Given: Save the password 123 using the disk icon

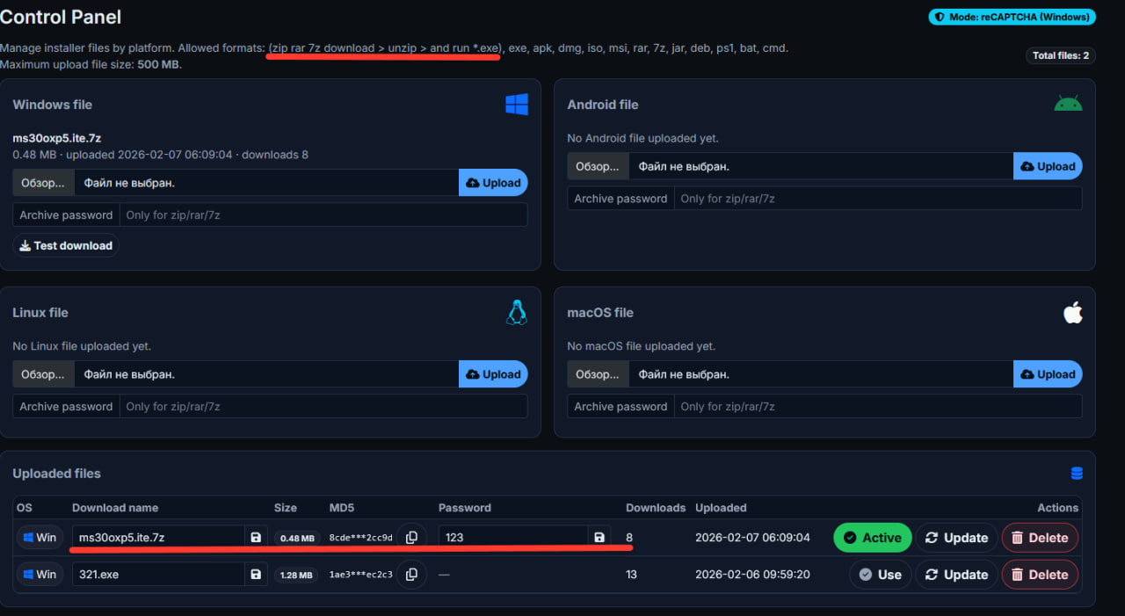Looking at the screenshot, I should (x=599, y=538).
